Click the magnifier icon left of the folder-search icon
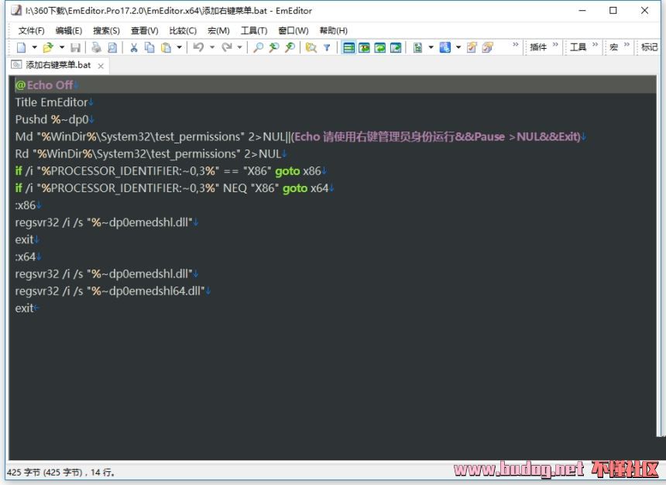 [x=290, y=47]
